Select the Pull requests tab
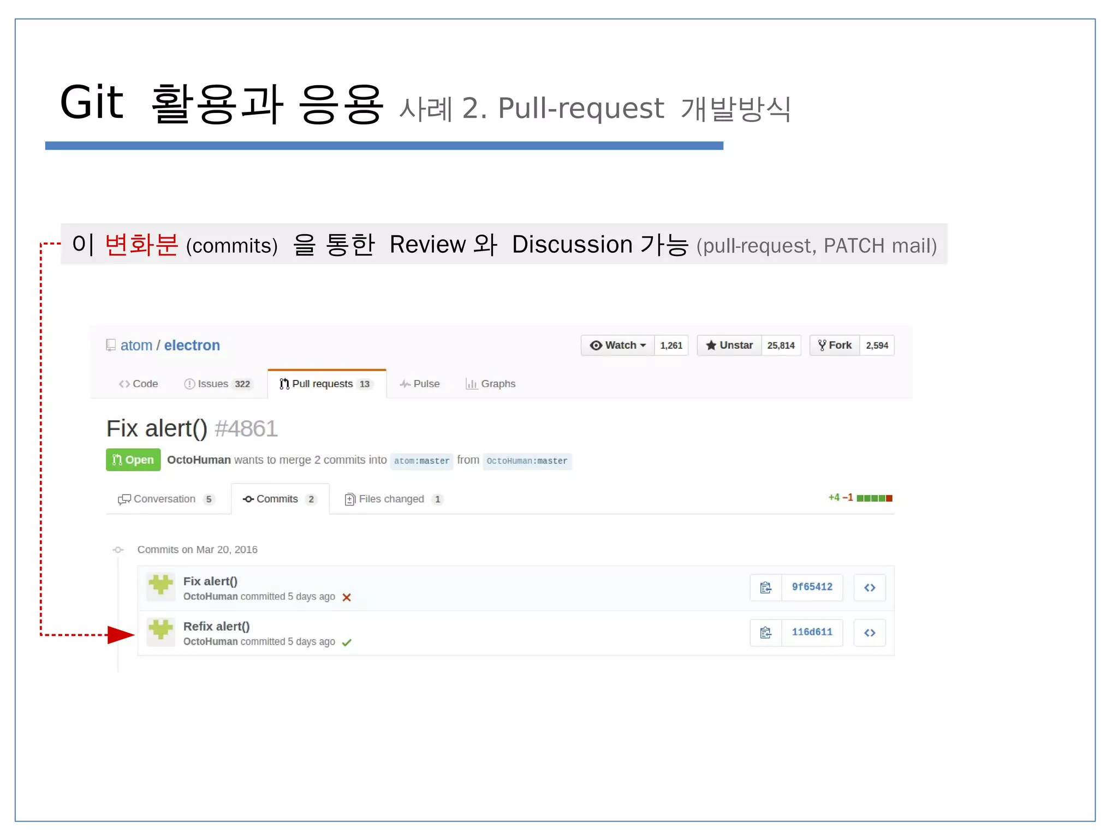 point(326,384)
